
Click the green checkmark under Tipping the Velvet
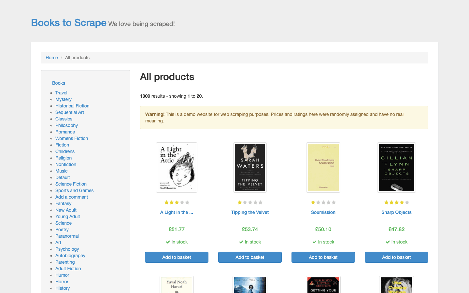(240, 242)
